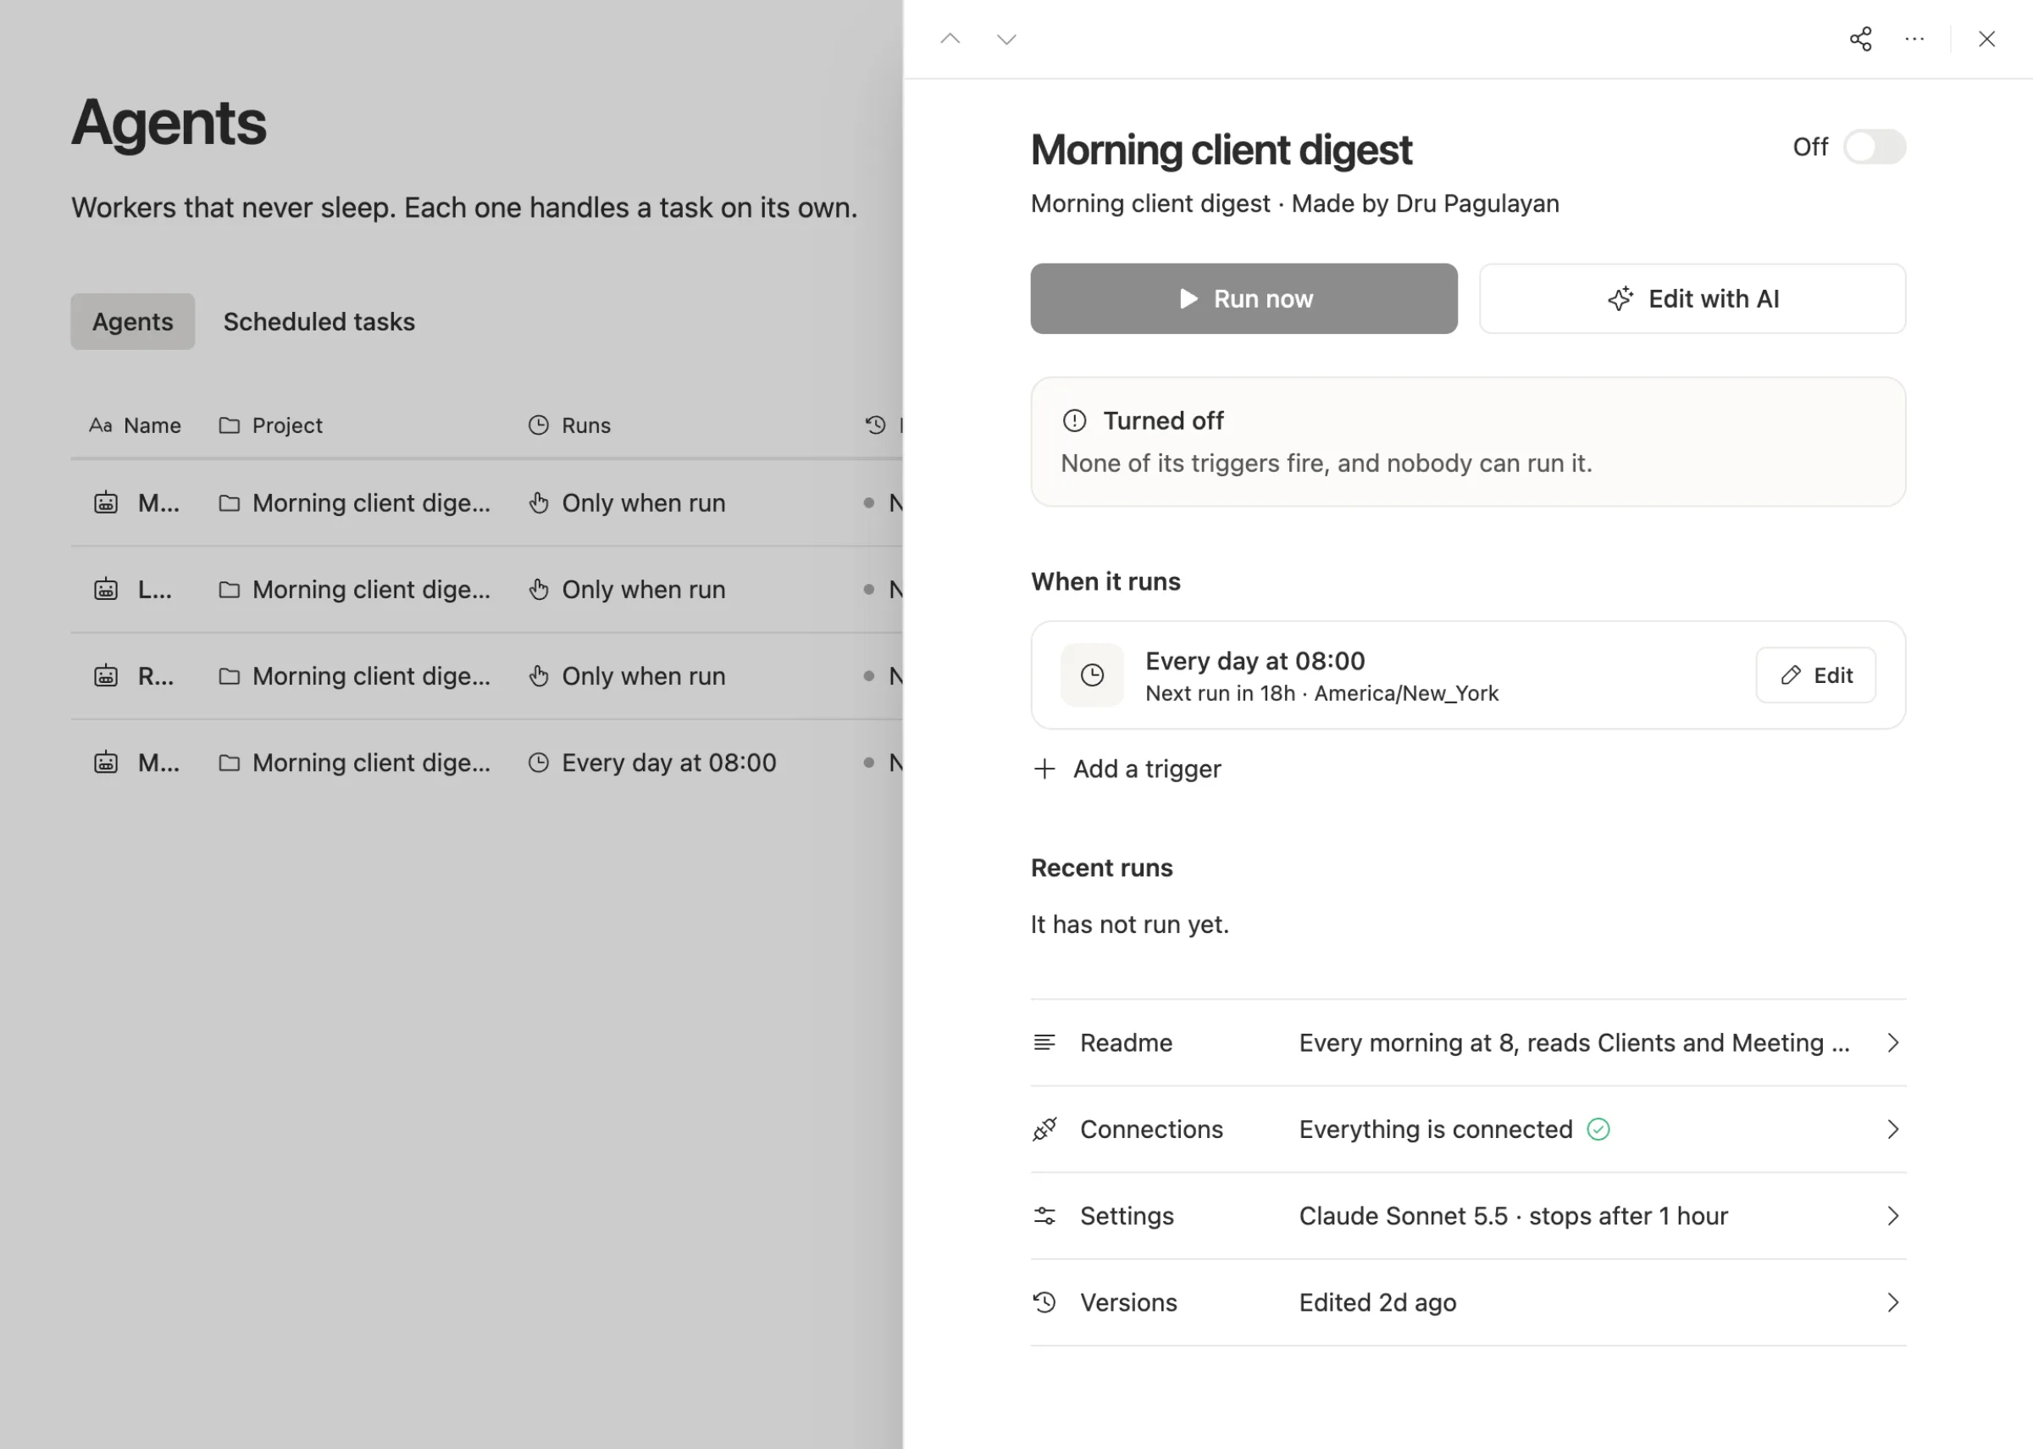Expand the Settings row chevron
The image size is (2033, 1449).
pyautogui.click(x=1892, y=1216)
